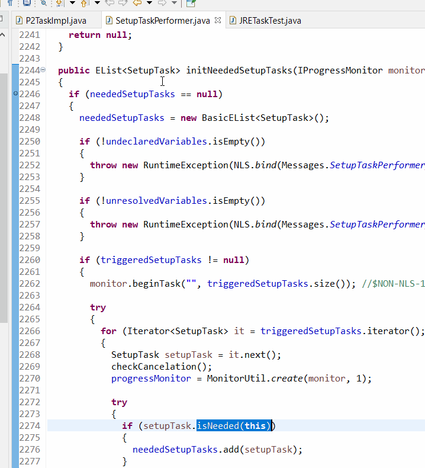Image resolution: width=425 pixels, height=468 pixels.
Task: Click the scroll-up chevron in left panel
Action: tap(3, 35)
